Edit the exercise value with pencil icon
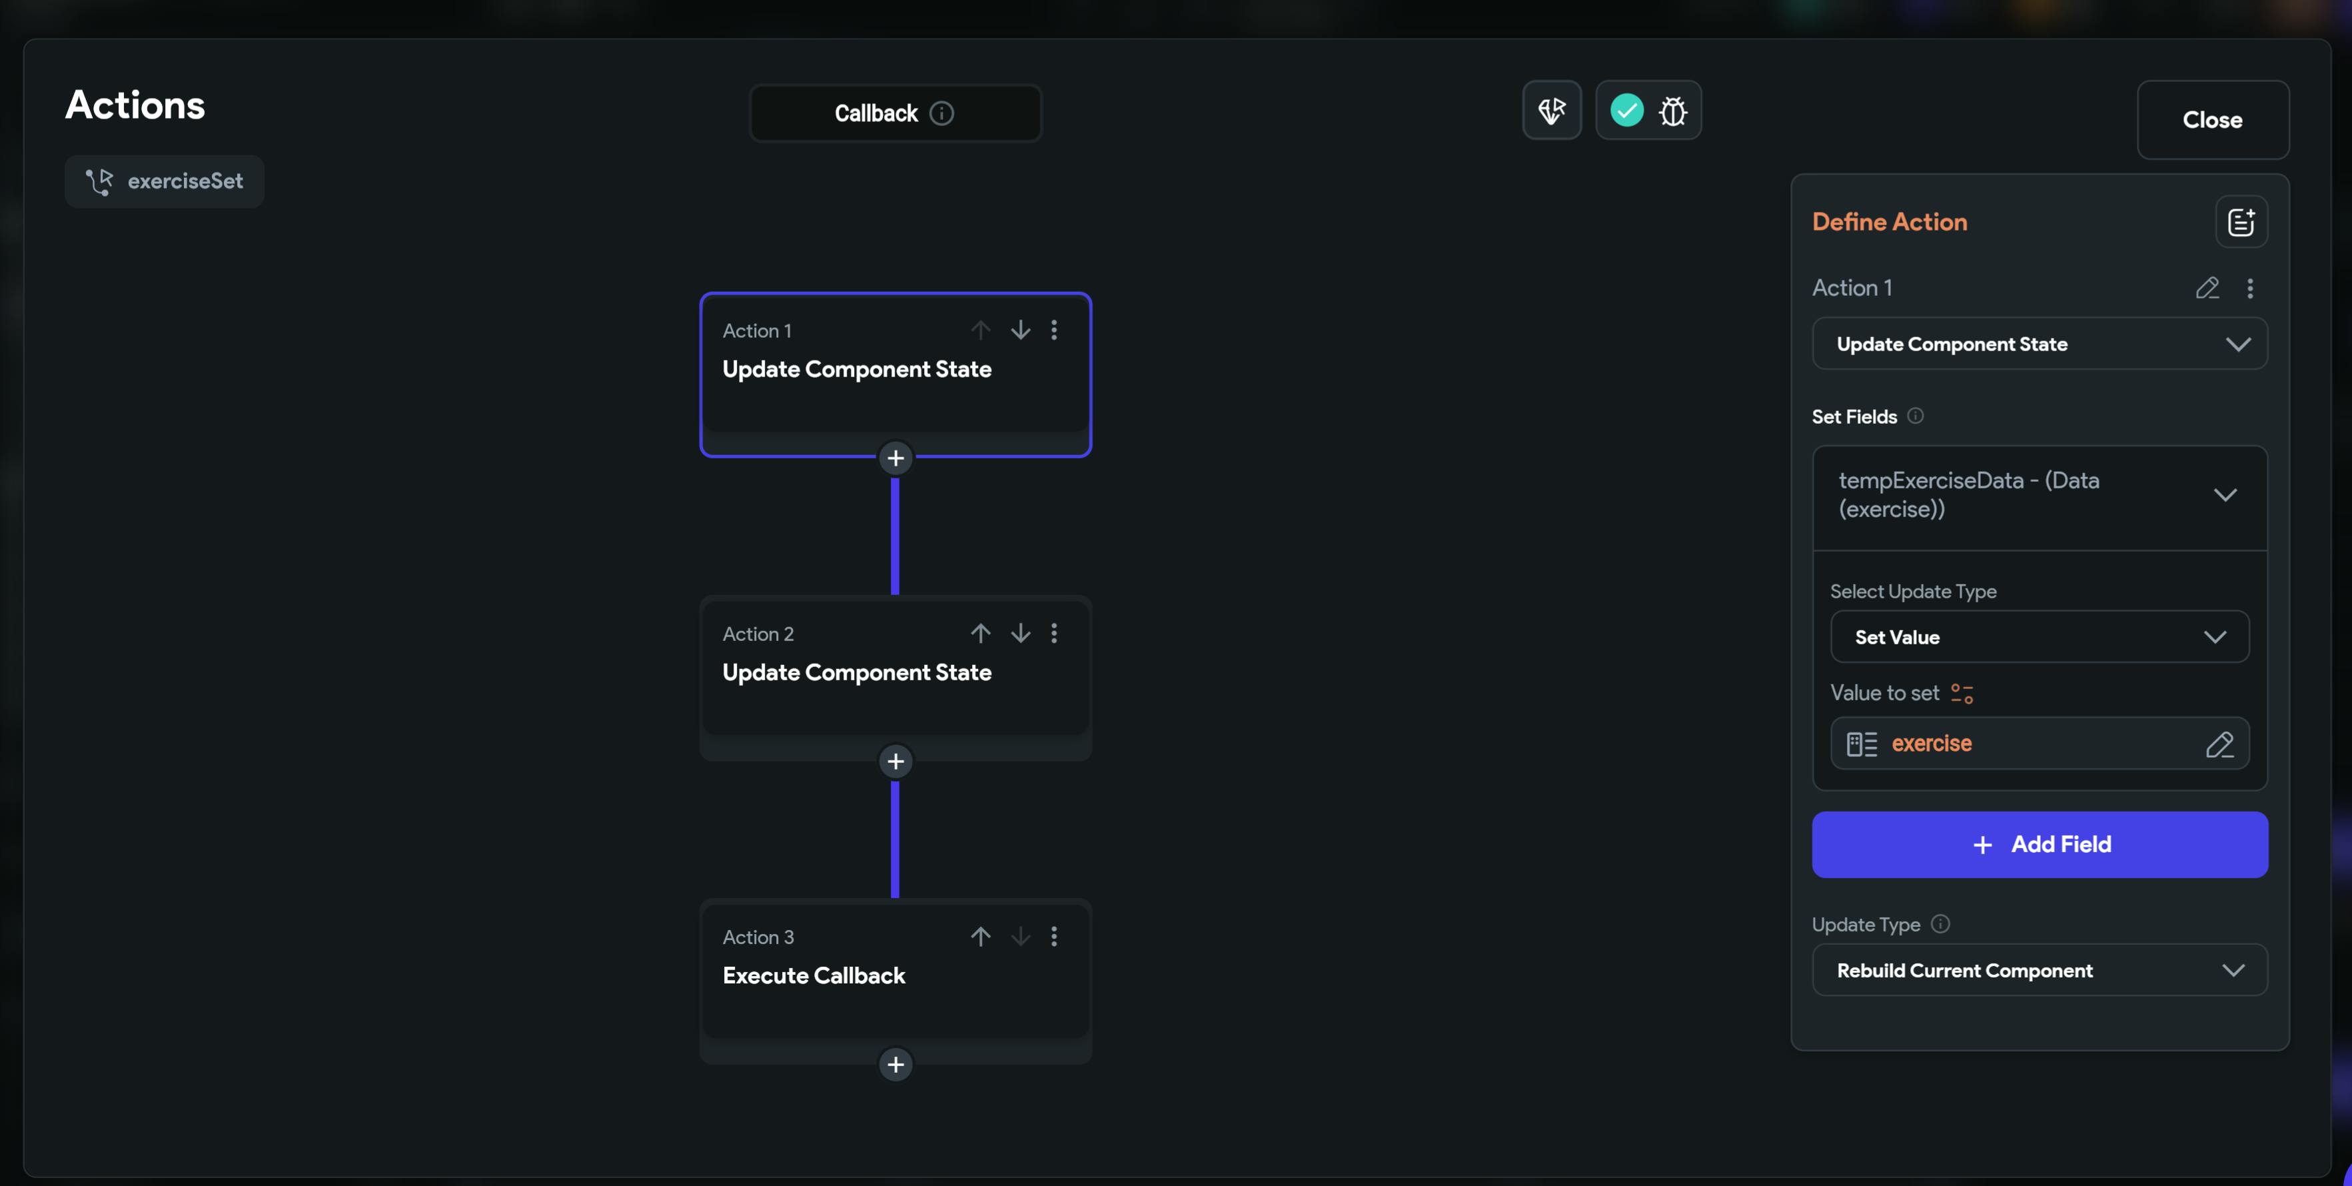This screenshot has width=2352, height=1186. 2219,744
